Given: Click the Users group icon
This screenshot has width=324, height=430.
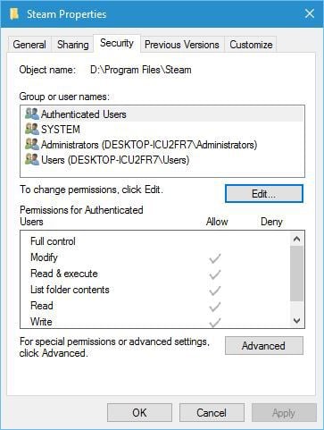Looking at the screenshot, I should (32, 159).
